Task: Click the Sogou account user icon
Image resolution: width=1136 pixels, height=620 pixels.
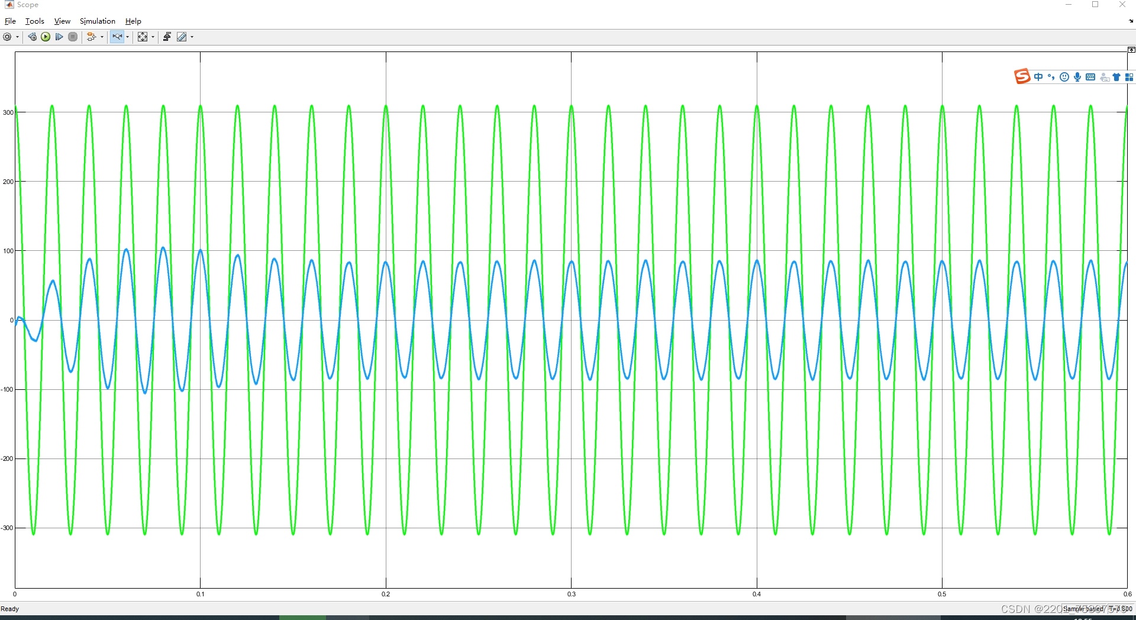Action: tap(1104, 77)
